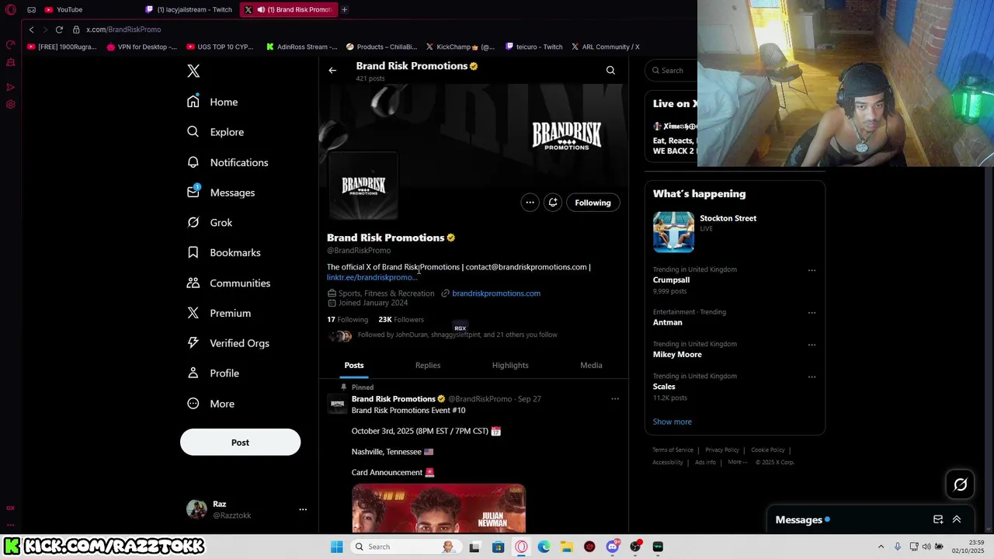Open options for Mikey Moore trend
Image resolution: width=994 pixels, height=559 pixels.
[812, 345]
